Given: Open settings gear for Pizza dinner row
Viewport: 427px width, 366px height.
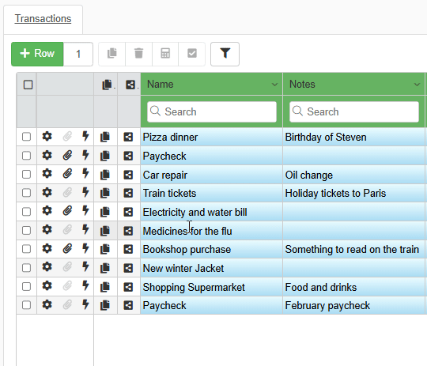Looking at the screenshot, I should 47,136.
